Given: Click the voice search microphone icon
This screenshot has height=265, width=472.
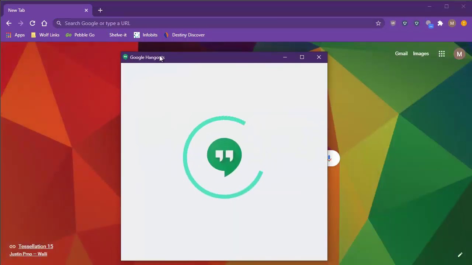Looking at the screenshot, I should (x=329, y=158).
